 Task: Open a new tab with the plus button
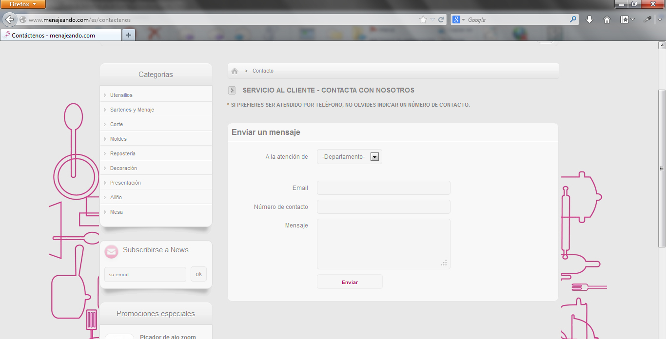[129, 35]
